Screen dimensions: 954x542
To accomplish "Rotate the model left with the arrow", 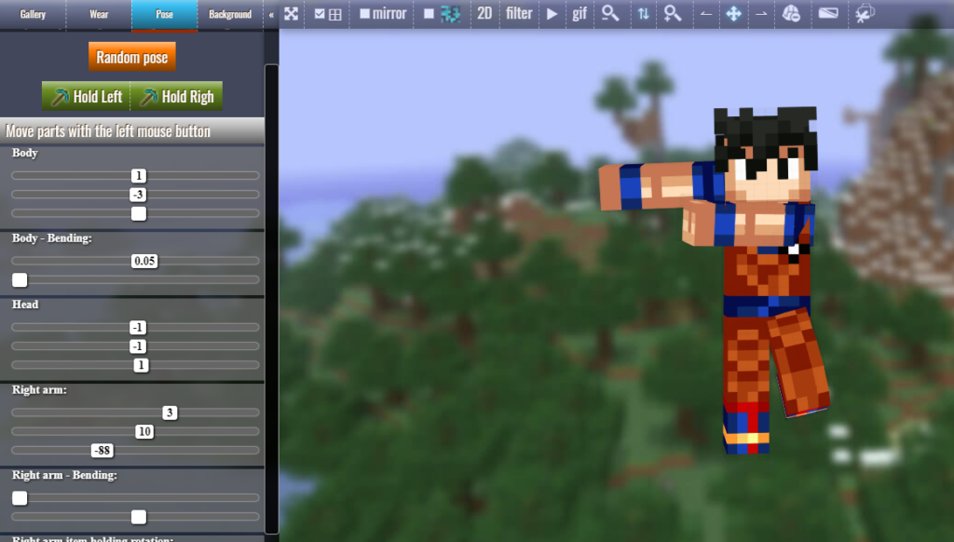I will tap(706, 13).
